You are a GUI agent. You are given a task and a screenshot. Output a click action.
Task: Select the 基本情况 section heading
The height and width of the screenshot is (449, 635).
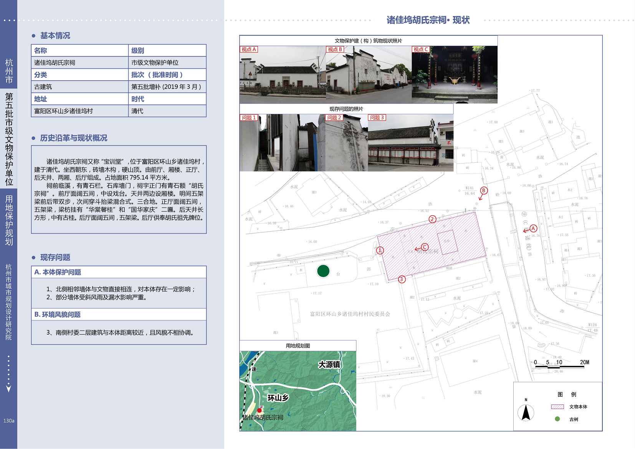[55, 36]
